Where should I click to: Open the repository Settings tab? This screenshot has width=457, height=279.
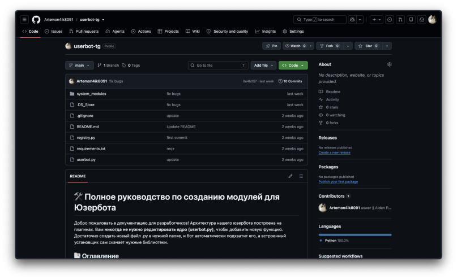coord(293,32)
